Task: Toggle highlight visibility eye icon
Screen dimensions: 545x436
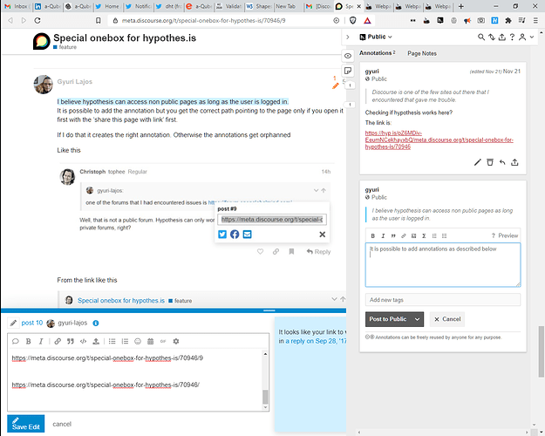Action: point(348,56)
